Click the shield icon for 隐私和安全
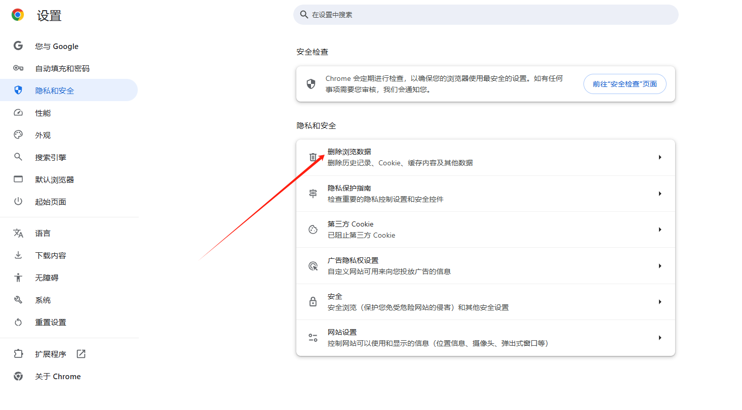Screen dimensions: 742x410 tap(18, 90)
